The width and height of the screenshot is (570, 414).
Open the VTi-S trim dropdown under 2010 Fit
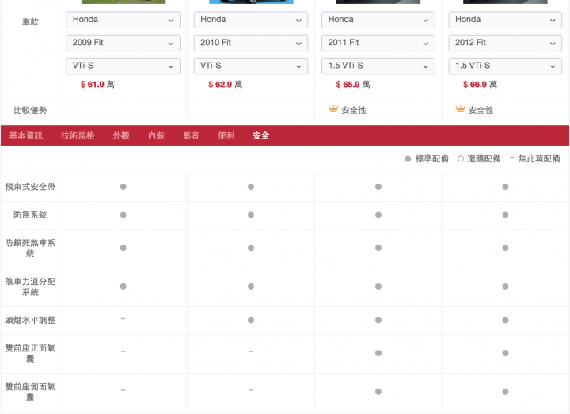click(x=251, y=66)
